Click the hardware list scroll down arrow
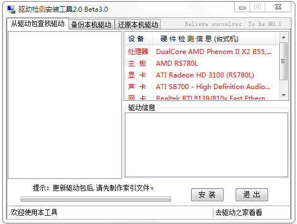 point(284,95)
